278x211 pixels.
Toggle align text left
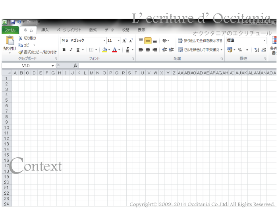(141, 50)
